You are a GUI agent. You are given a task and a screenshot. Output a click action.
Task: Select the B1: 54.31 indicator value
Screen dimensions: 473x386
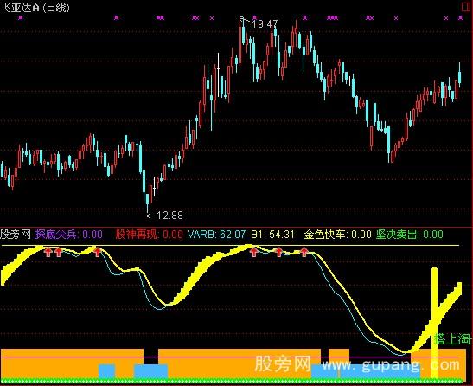(272, 235)
